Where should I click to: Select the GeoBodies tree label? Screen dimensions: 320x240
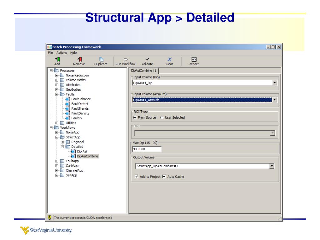(x=73, y=90)
